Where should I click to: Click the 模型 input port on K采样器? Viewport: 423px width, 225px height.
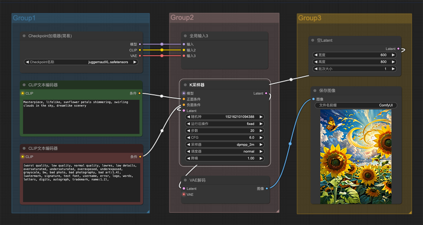tap(184, 93)
